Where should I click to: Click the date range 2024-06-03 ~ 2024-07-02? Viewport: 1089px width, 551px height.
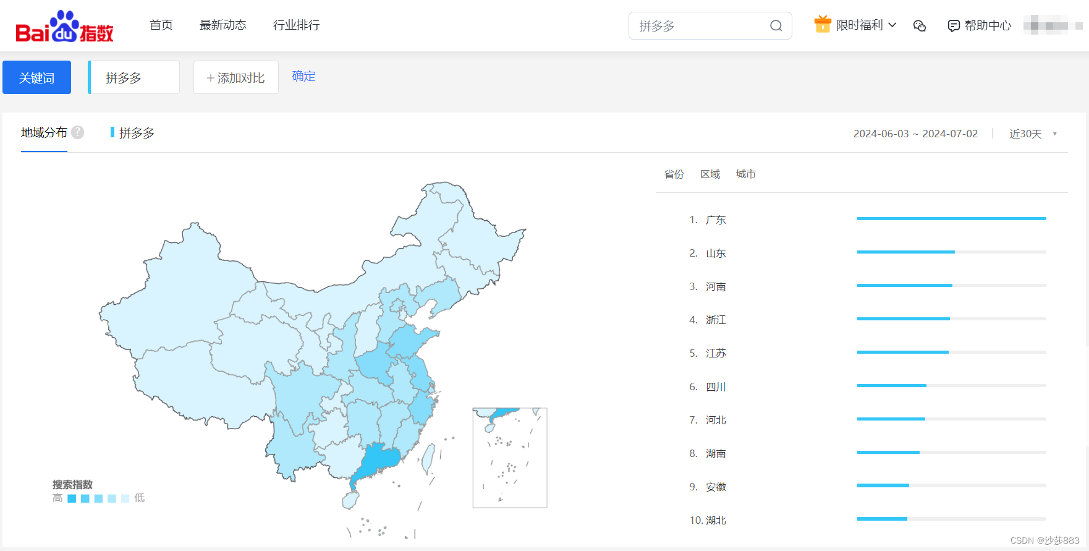(x=915, y=134)
